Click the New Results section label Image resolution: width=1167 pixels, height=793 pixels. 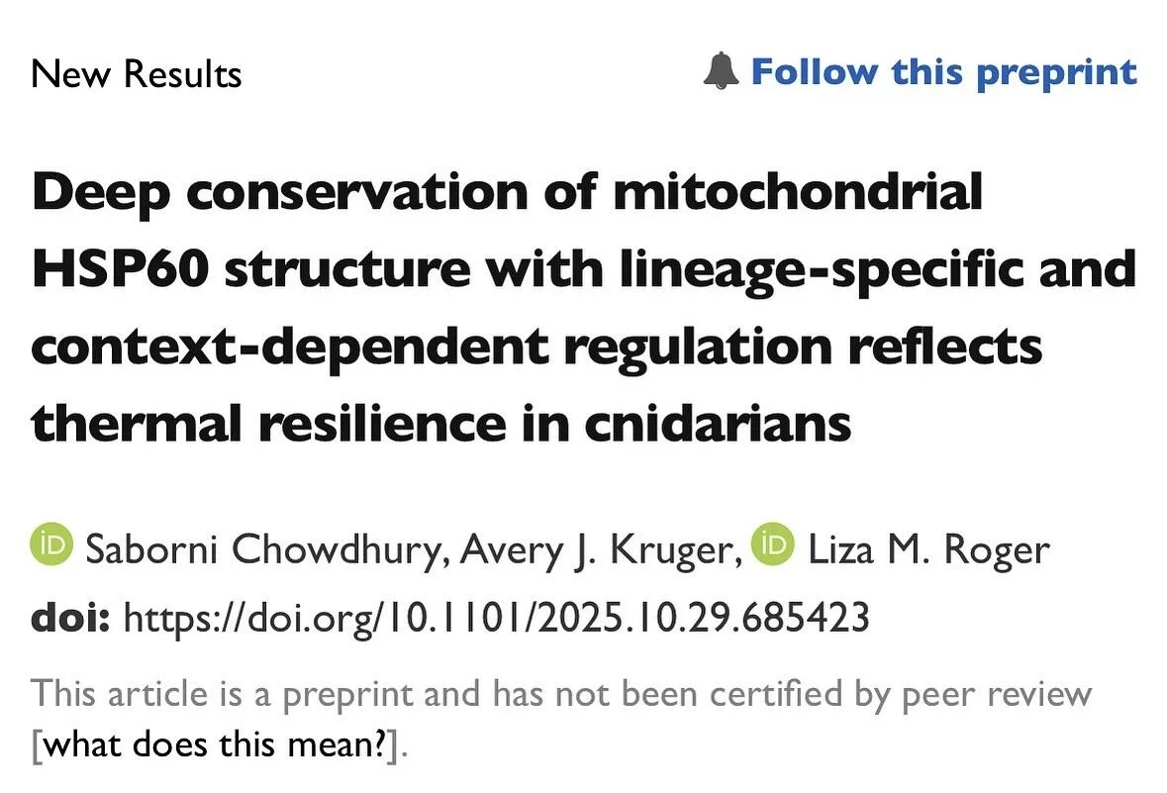pyautogui.click(x=137, y=73)
